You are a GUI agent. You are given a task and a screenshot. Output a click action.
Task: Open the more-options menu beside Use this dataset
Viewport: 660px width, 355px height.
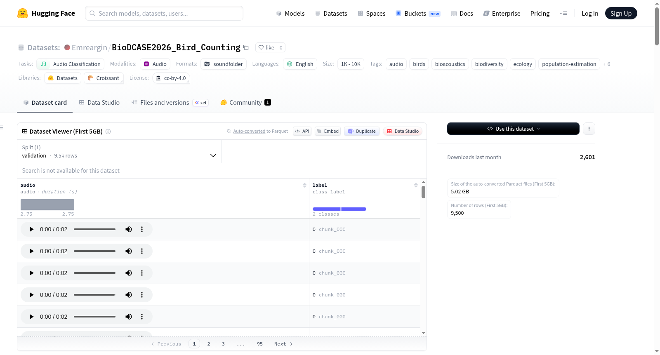click(x=589, y=129)
